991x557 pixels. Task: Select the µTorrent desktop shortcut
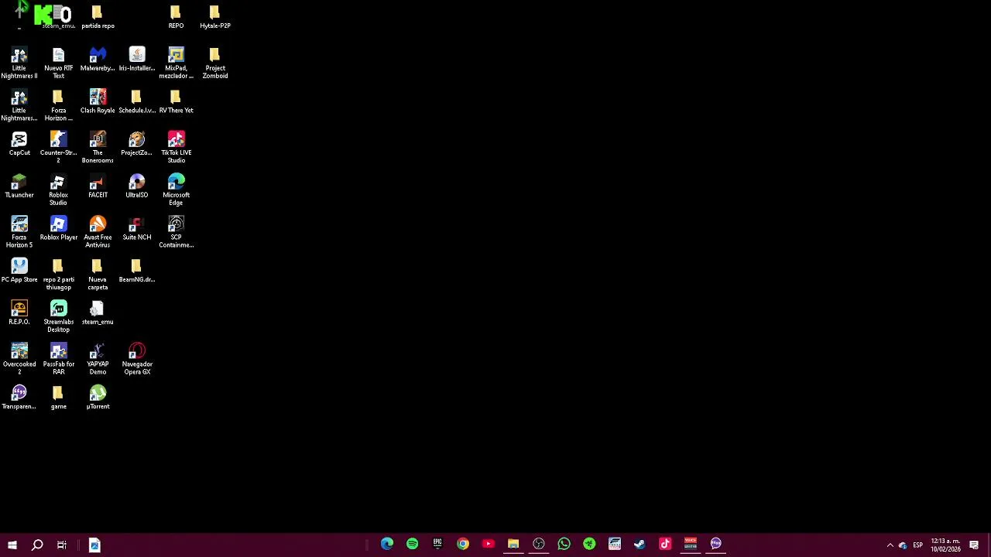[x=98, y=398]
